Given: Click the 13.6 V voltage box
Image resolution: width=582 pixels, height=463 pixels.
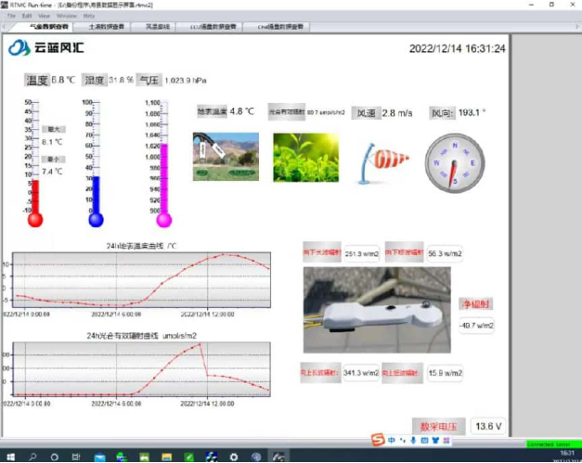Looking at the screenshot, I should click(x=488, y=426).
